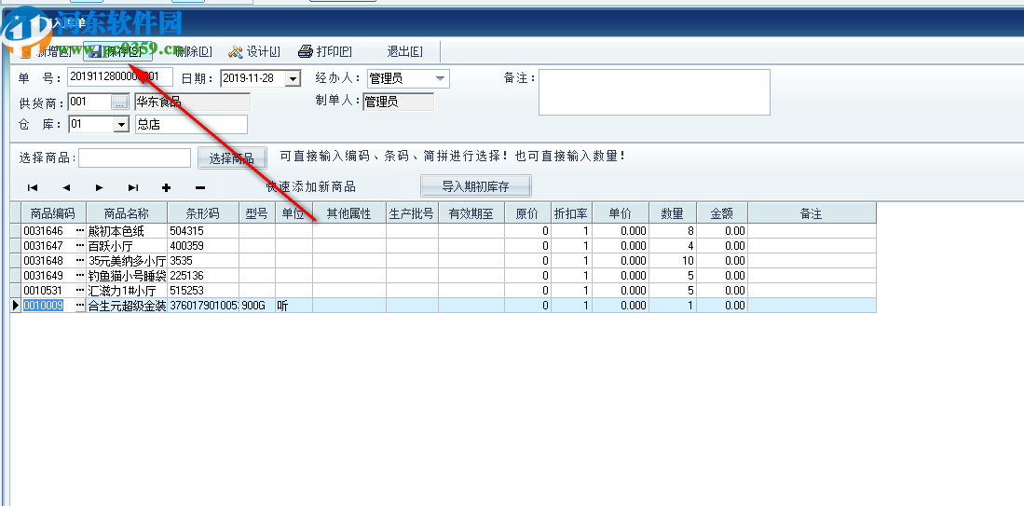This screenshot has width=1024, height=506.
Task: Click barcode cell 400359
Action: pos(203,245)
